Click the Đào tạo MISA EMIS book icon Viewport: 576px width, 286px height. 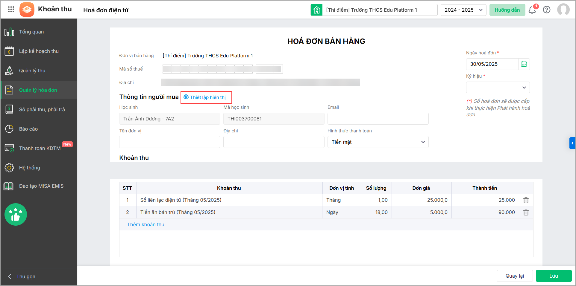[9, 186]
